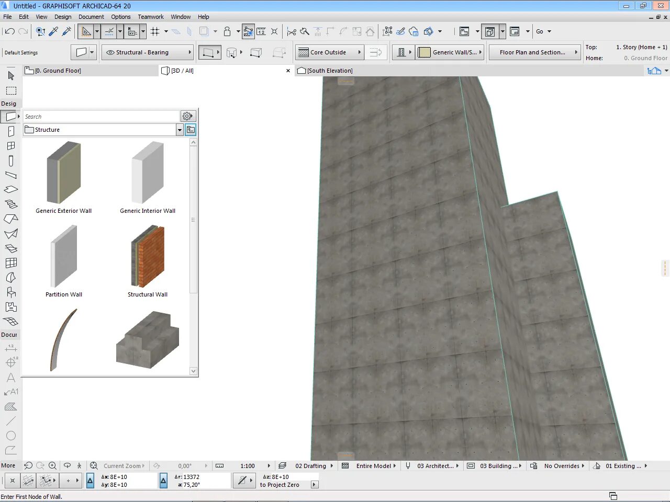Inject parameters with the syringe tool

66,31
